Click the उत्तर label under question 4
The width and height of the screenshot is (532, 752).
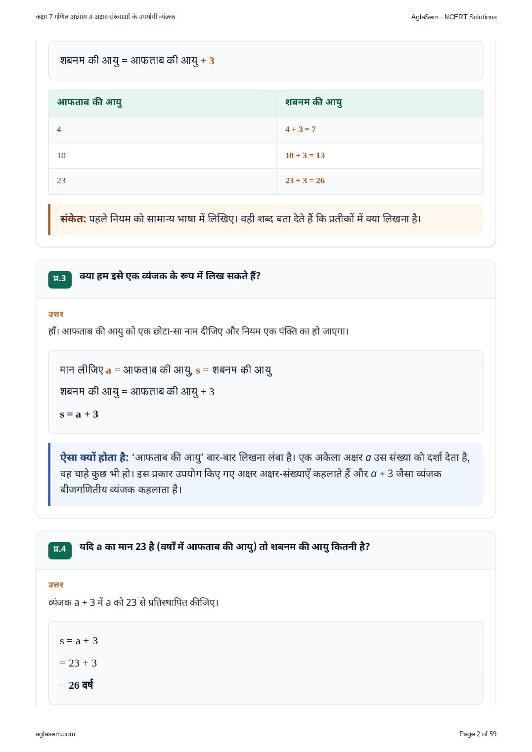[56, 585]
